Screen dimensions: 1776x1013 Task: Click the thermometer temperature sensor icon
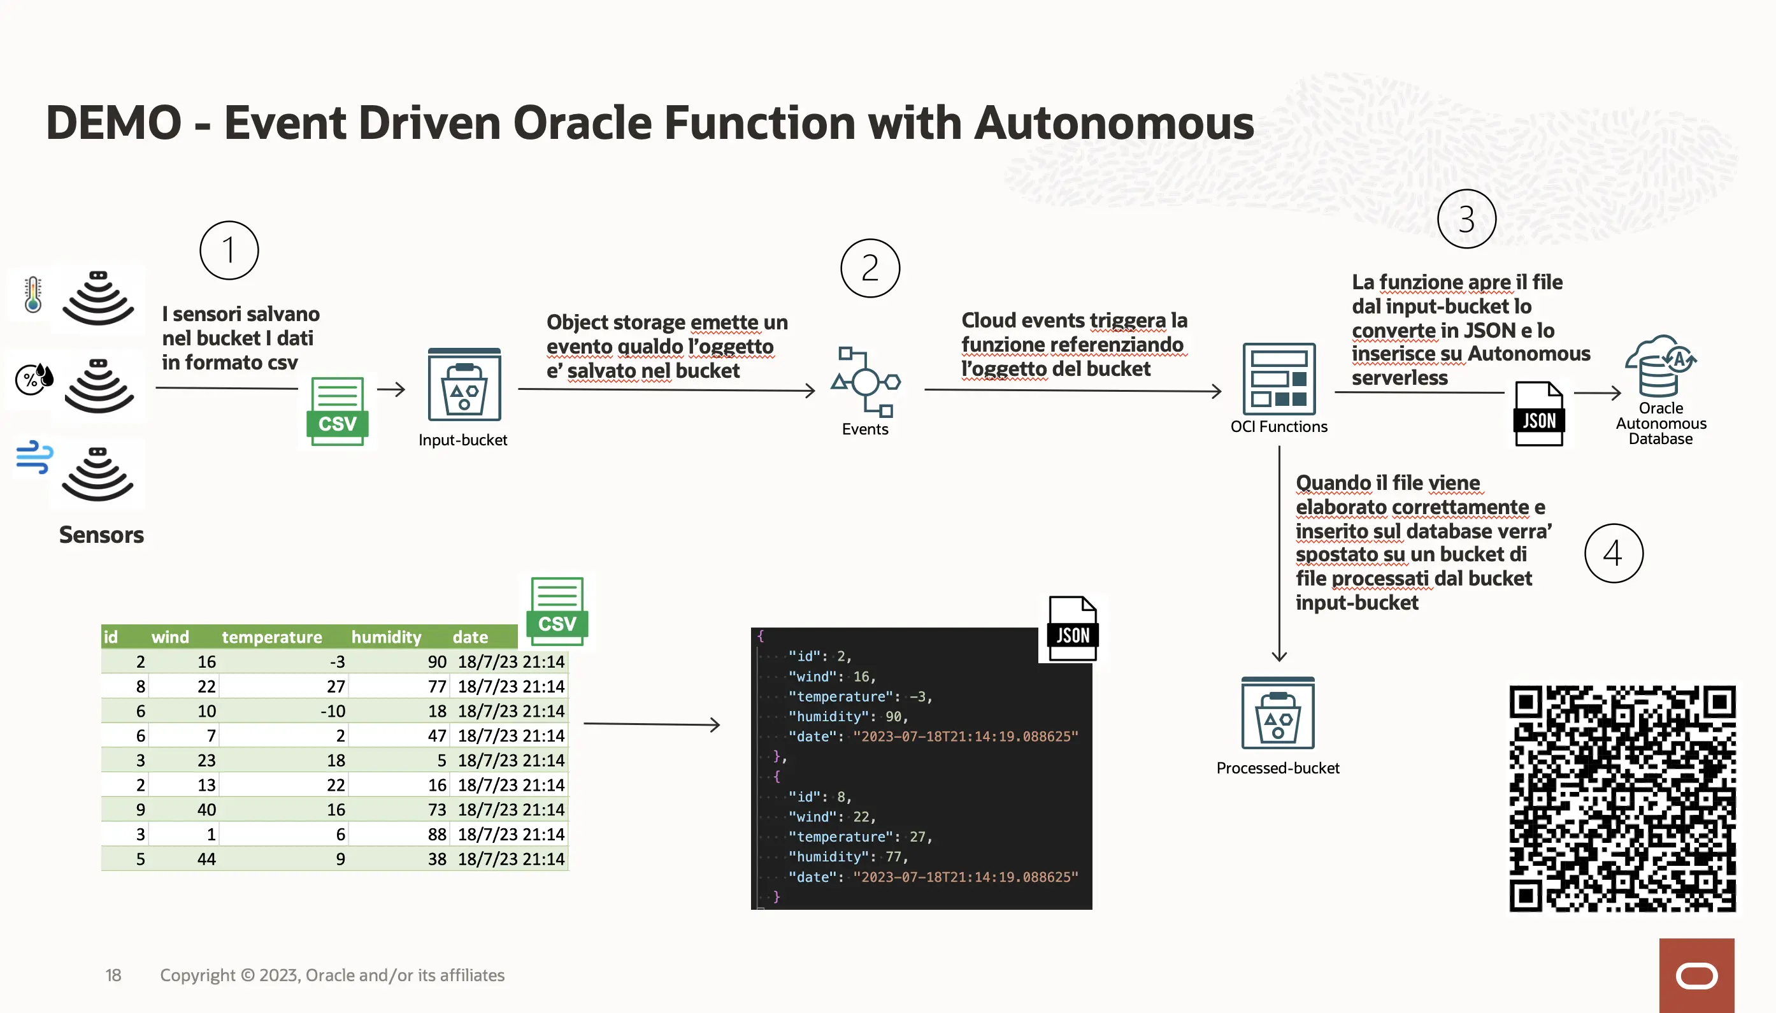[x=32, y=295]
